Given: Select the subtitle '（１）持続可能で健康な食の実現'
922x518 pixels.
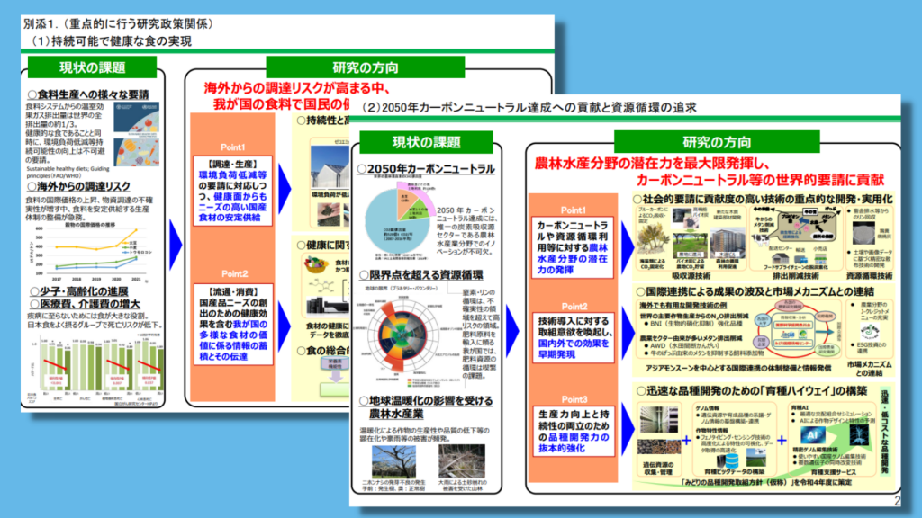Looking at the screenshot, I should tap(112, 41).
